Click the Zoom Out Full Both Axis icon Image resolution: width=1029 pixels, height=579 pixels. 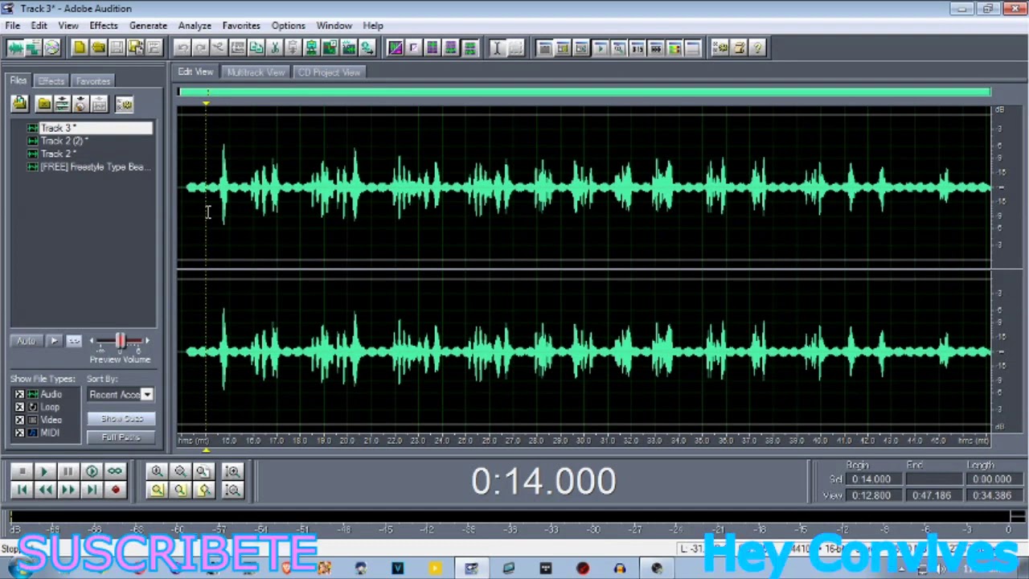pos(203,472)
